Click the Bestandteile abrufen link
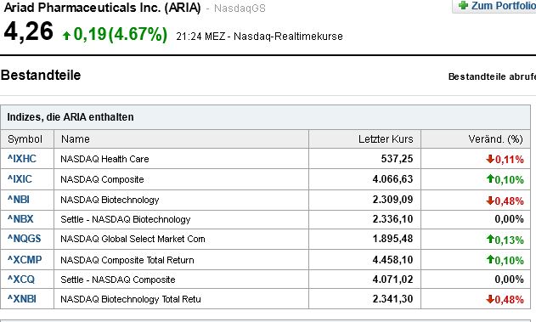Image resolution: width=536 pixels, height=322 pixels. tap(492, 76)
